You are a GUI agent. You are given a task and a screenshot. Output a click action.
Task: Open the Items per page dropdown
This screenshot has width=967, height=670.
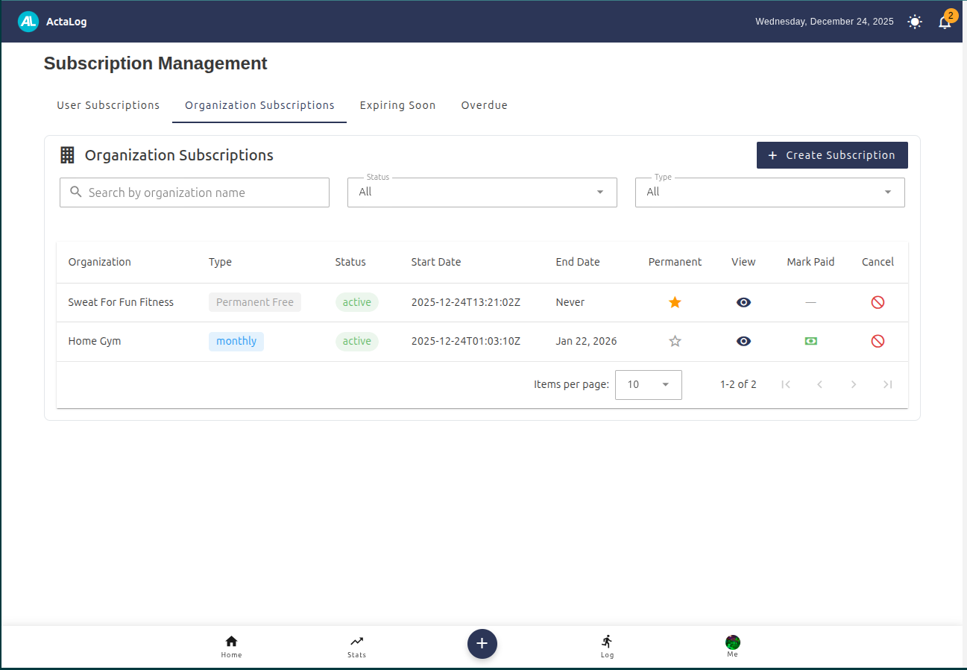point(648,385)
